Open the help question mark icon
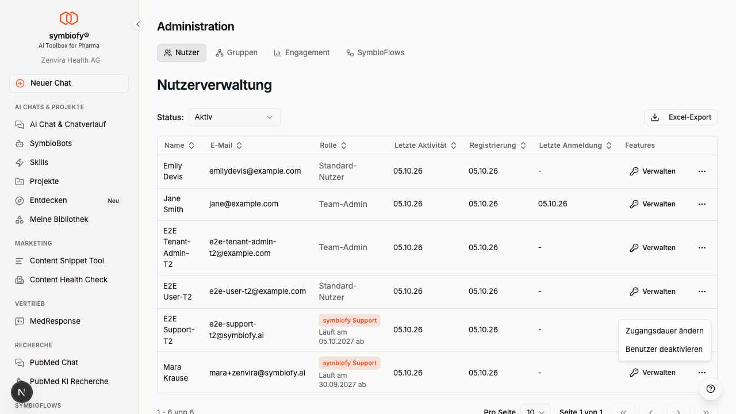 (711, 389)
